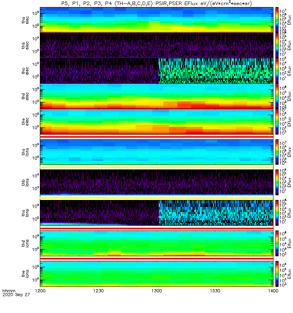Click the Eflux label beside thd elec colorbar
The image size is (293, 313).
[289, 96]
